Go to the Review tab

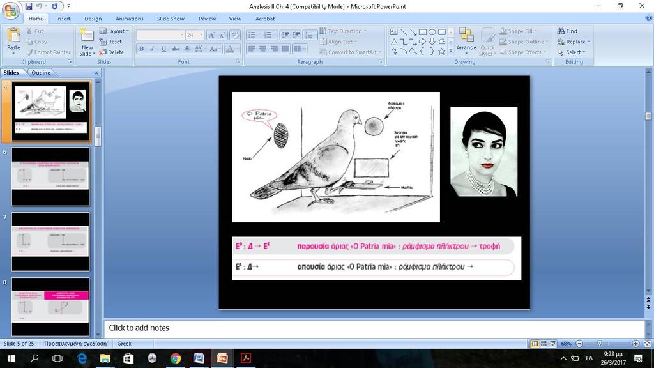pyautogui.click(x=208, y=19)
